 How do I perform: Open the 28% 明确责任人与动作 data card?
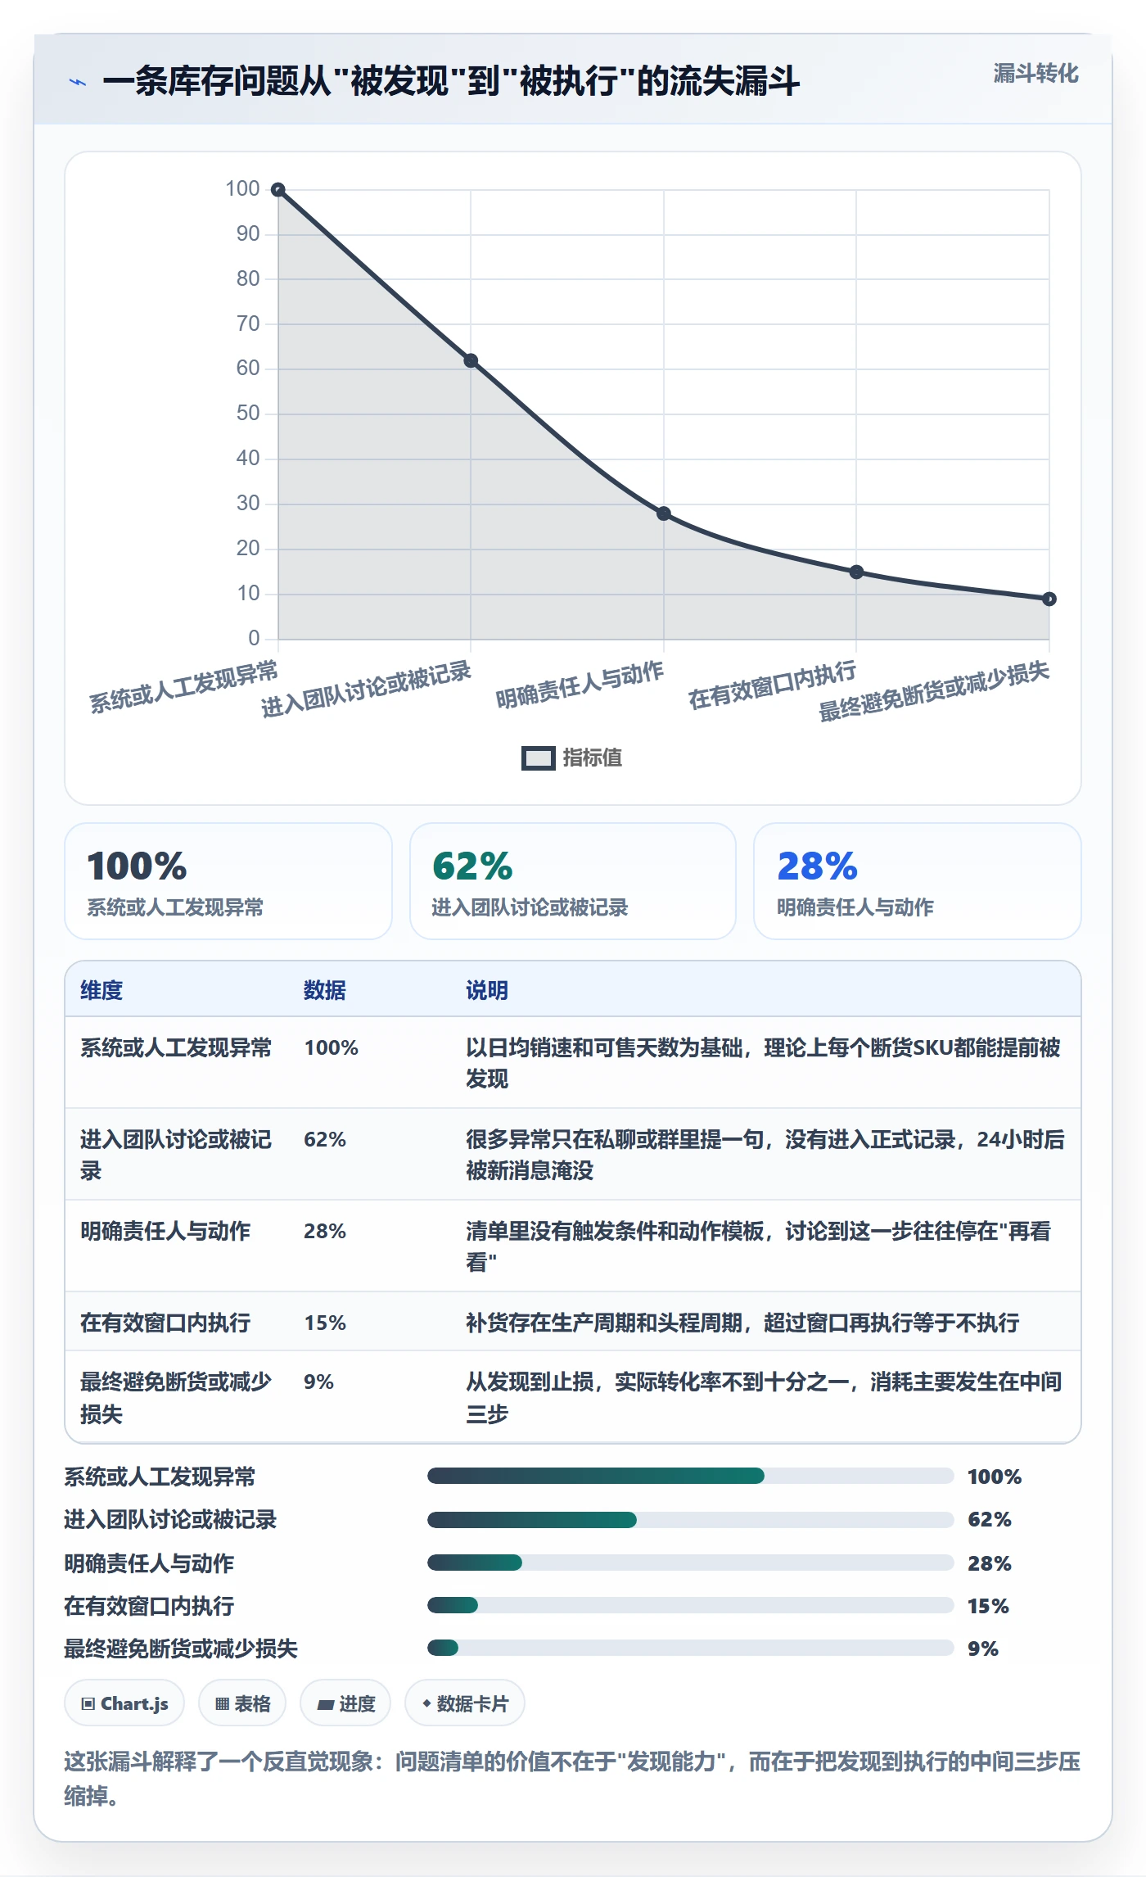[918, 881]
